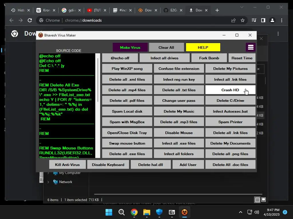The height and width of the screenshot is (219, 293).
Task: Open Chrome media controls icon
Action: (x=254, y=20)
